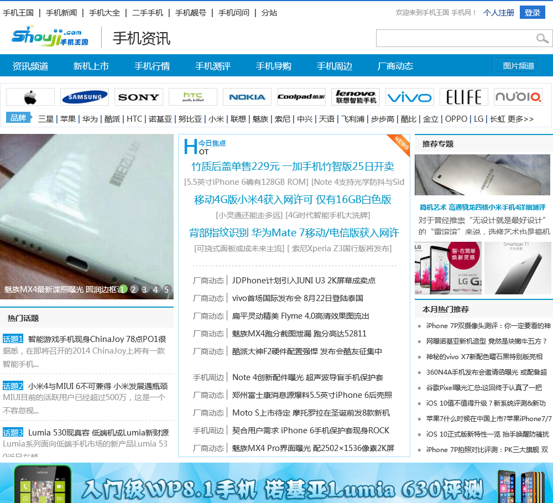Open the 手机导购 nav tab
Viewport: 553px width, 503px height.
(x=274, y=66)
